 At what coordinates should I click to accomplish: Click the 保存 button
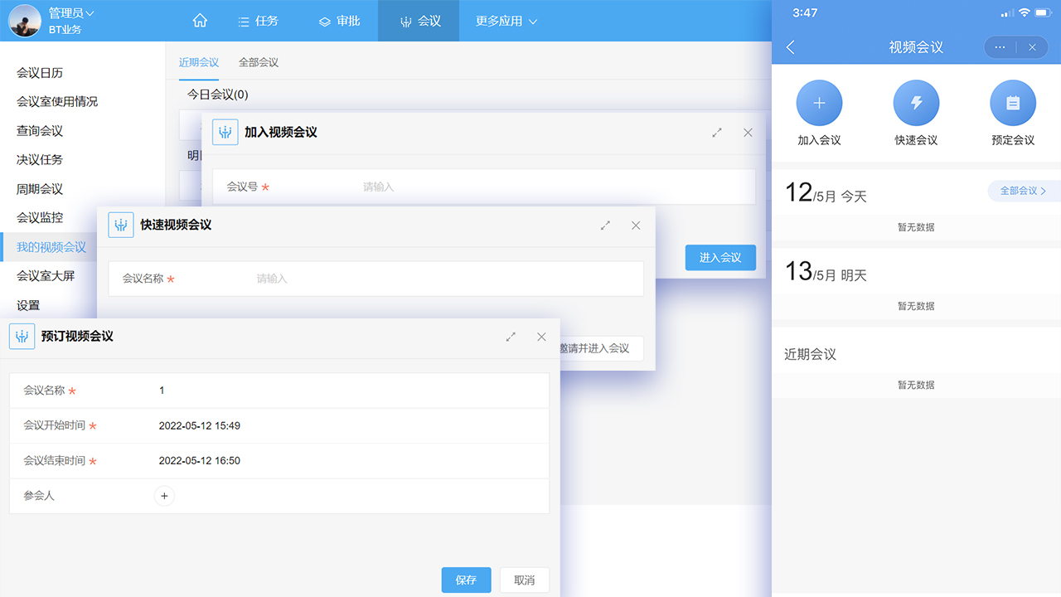tap(467, 580)
